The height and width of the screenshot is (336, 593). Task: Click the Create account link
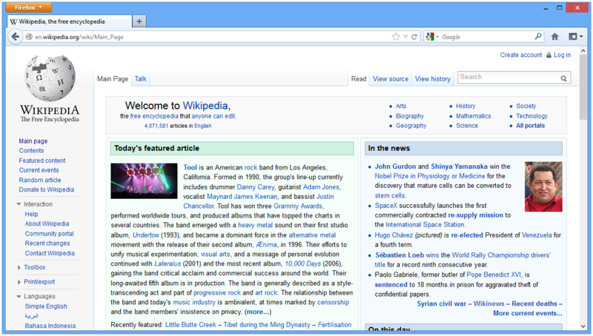[x=521, y=55]
